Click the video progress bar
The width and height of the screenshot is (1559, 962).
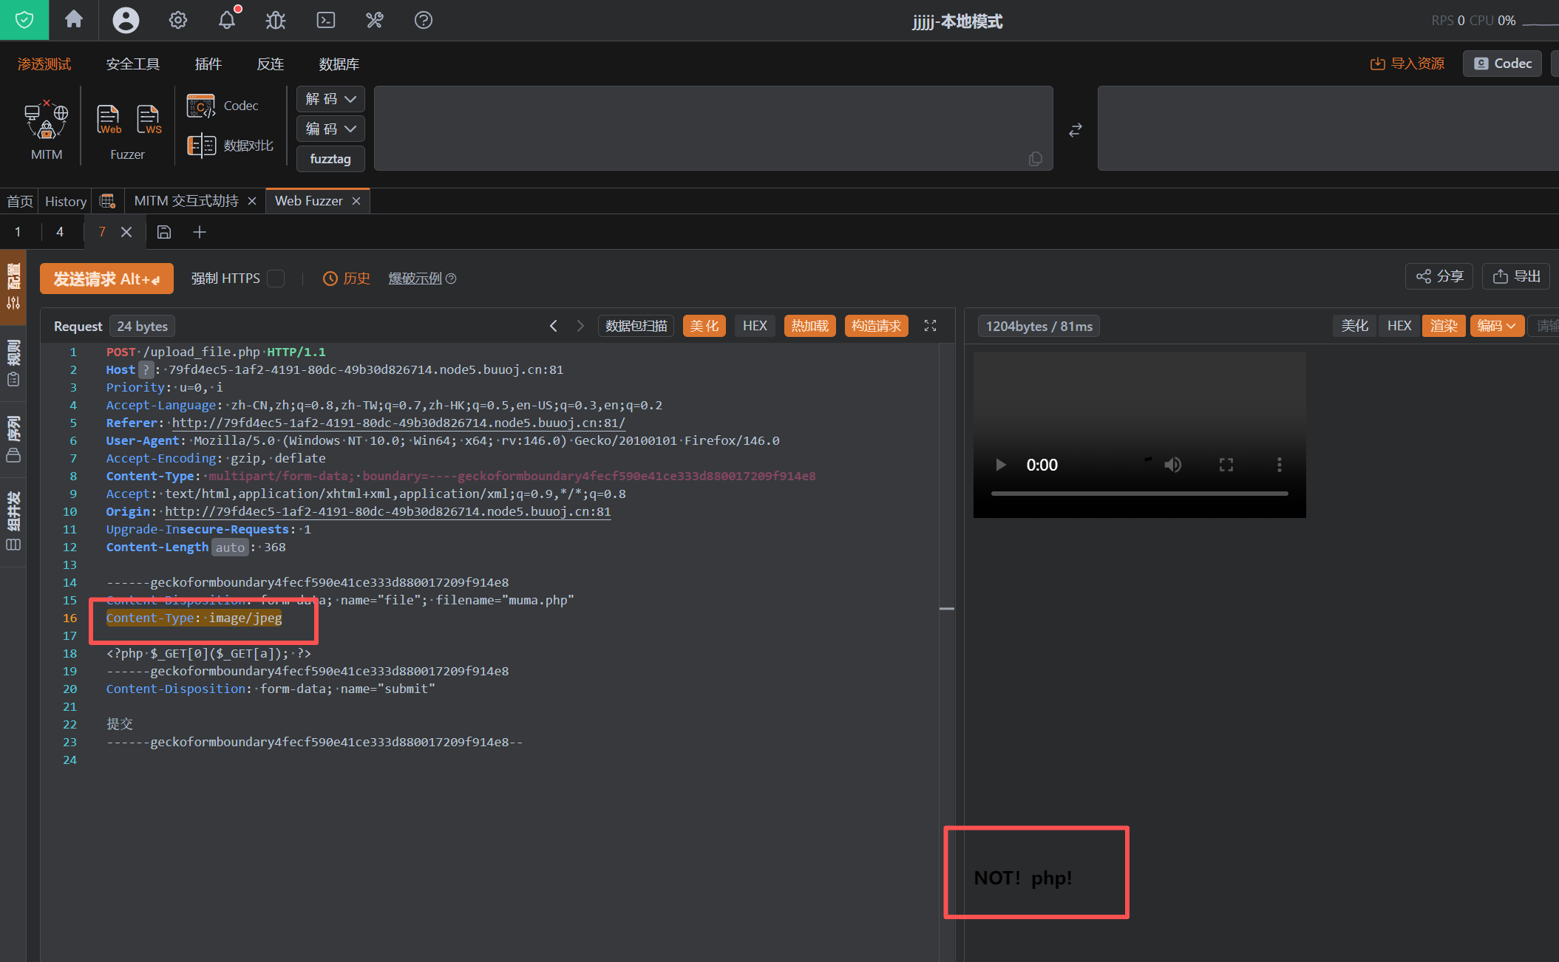[1139, 493]
